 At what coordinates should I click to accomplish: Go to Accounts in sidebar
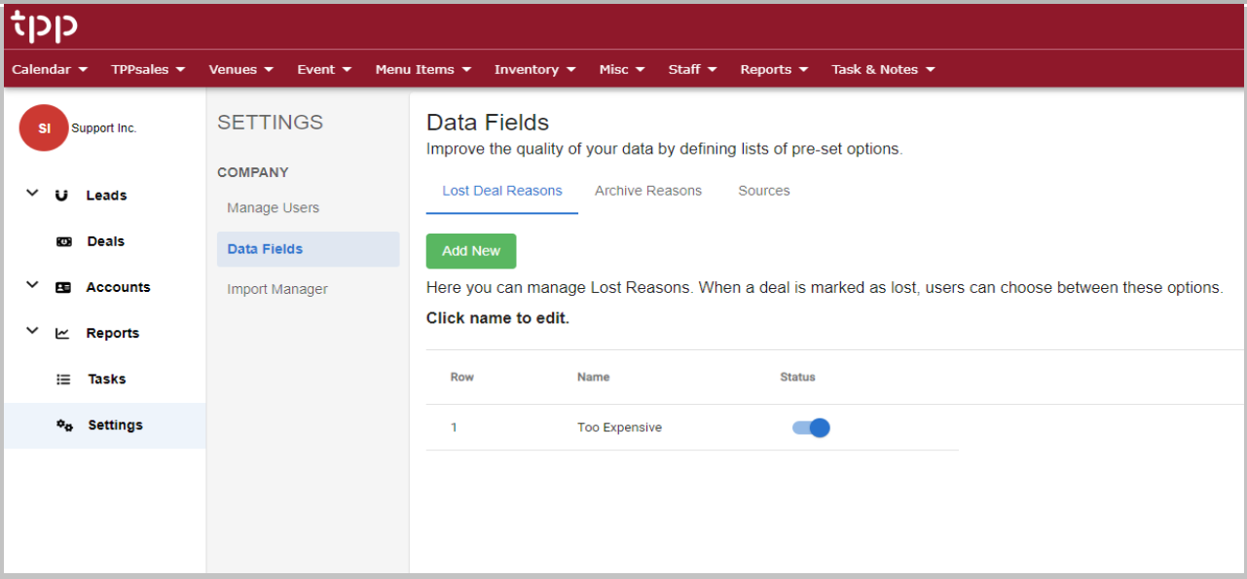pyautogui.click(x=118, y=287)
